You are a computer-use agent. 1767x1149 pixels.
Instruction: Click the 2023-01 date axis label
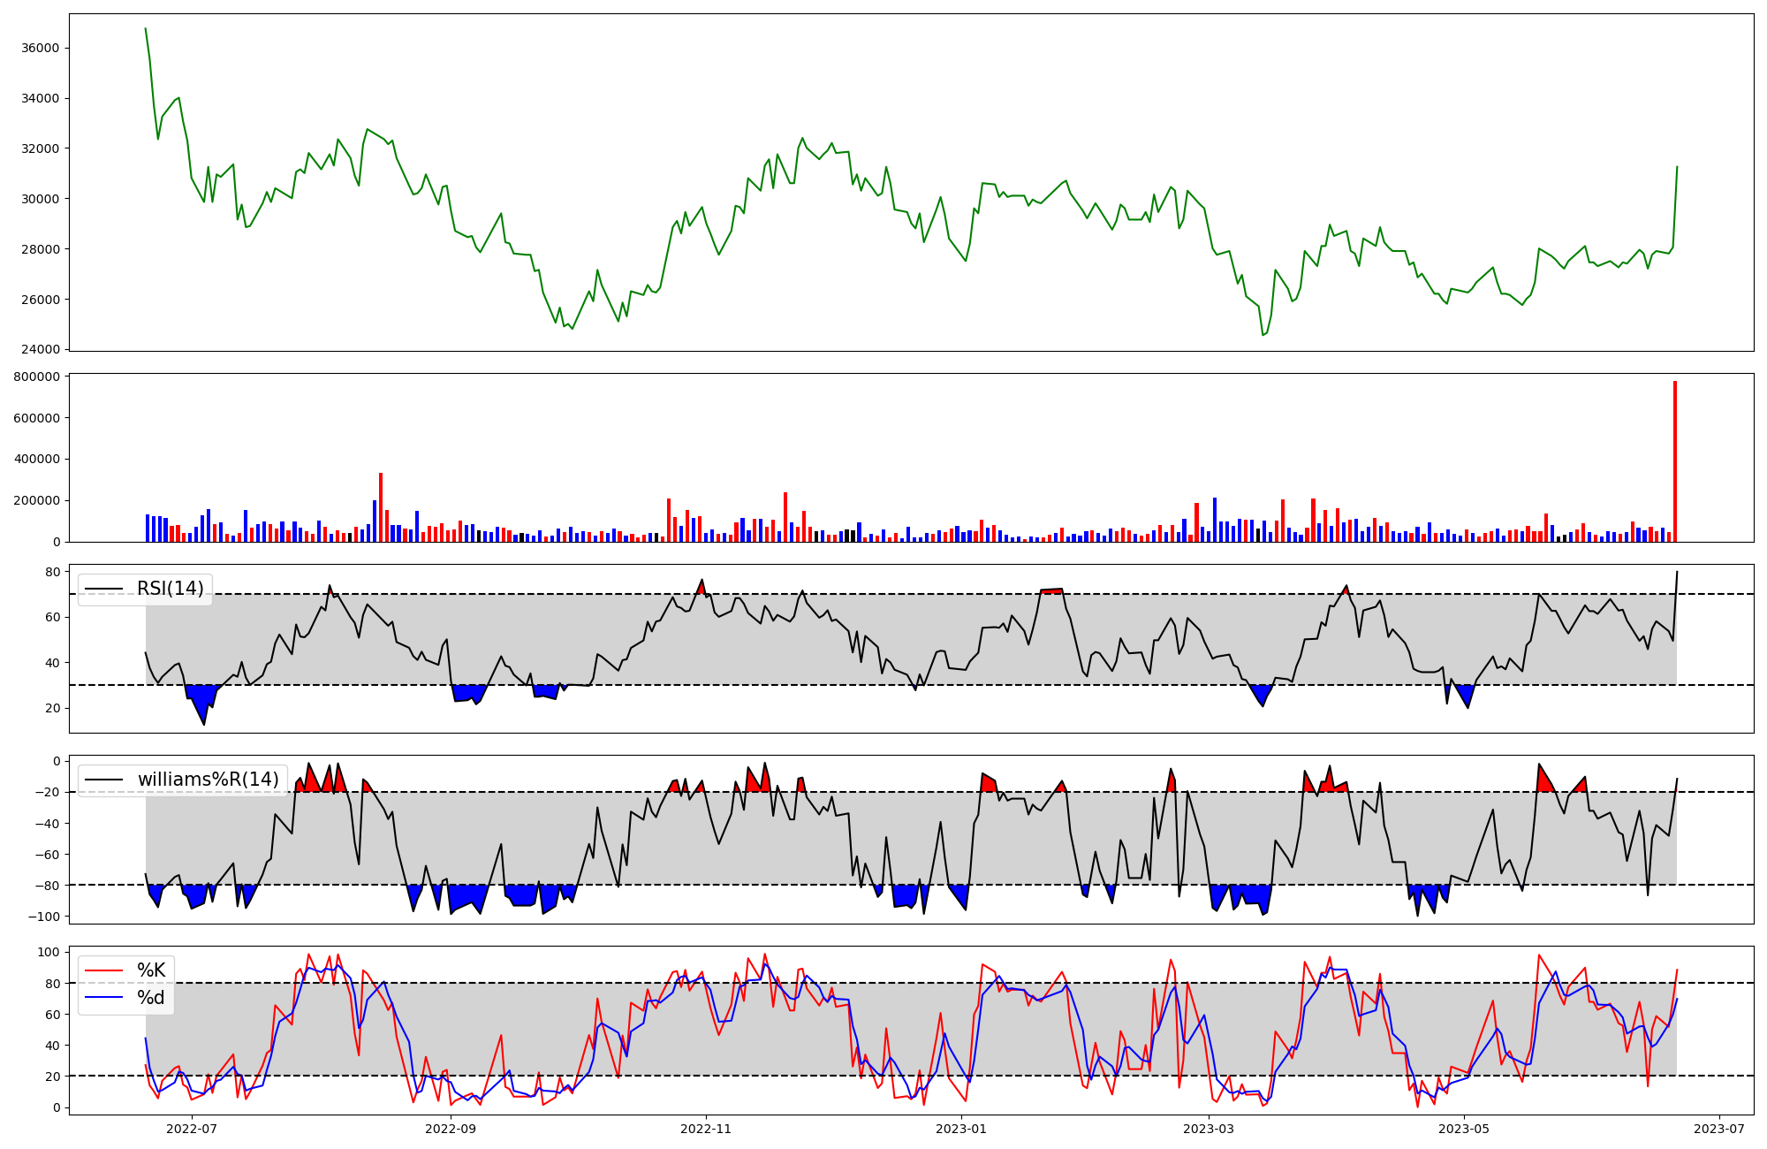[961, 1129]
